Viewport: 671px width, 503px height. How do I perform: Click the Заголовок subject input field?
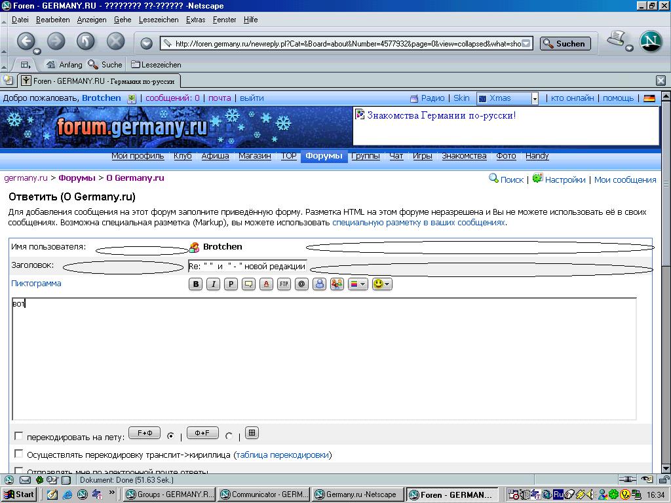pos(247,266)
